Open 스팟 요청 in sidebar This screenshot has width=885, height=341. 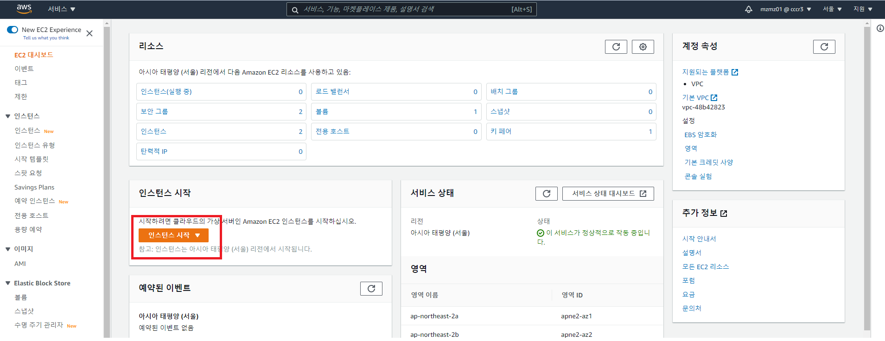[28, 173]
